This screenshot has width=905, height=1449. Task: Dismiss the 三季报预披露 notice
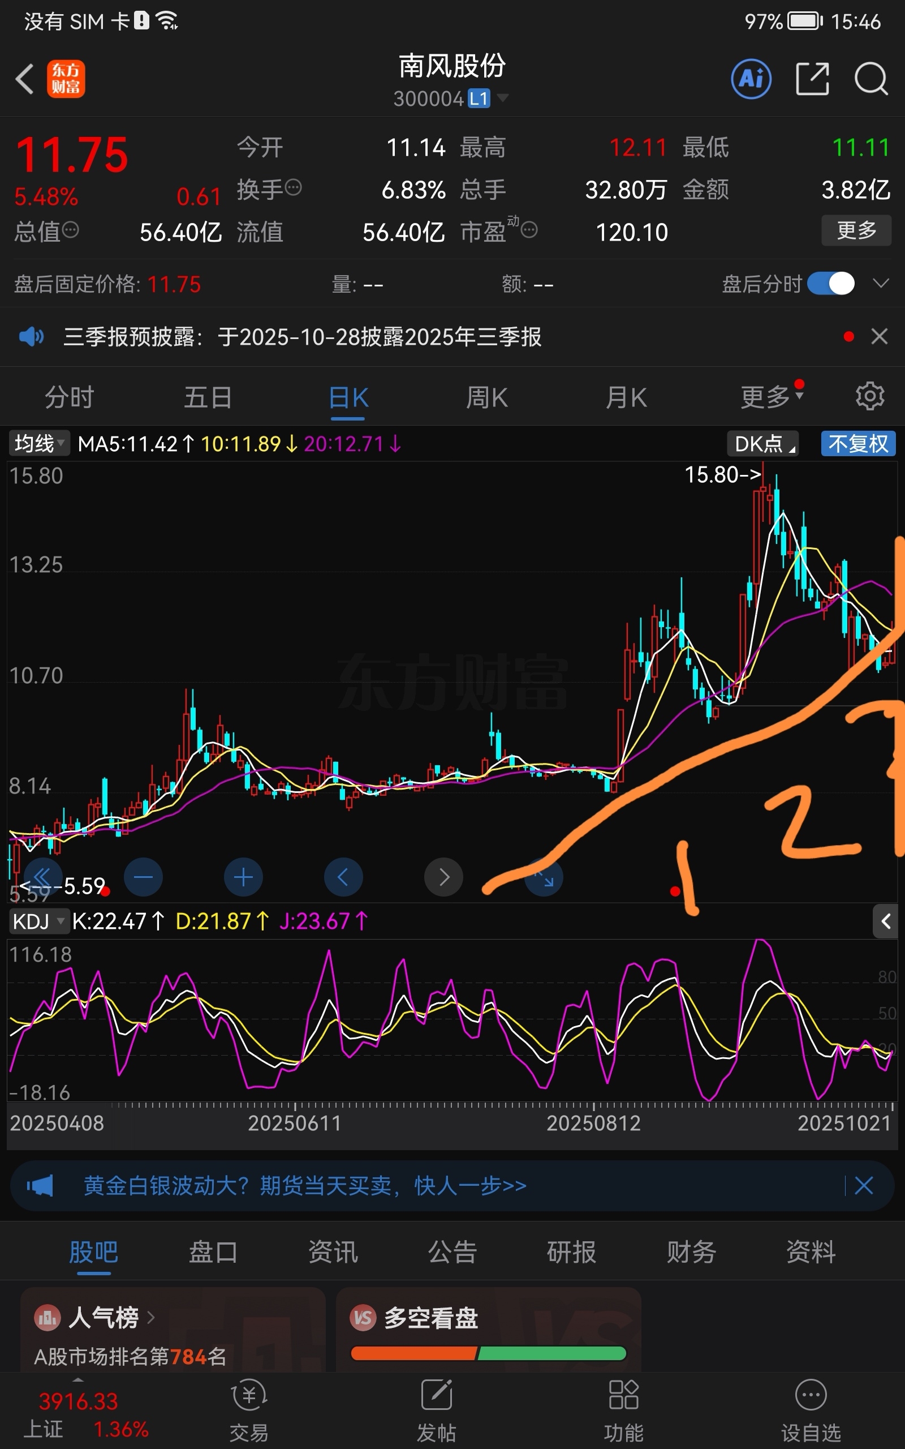[x=879, y=337]
